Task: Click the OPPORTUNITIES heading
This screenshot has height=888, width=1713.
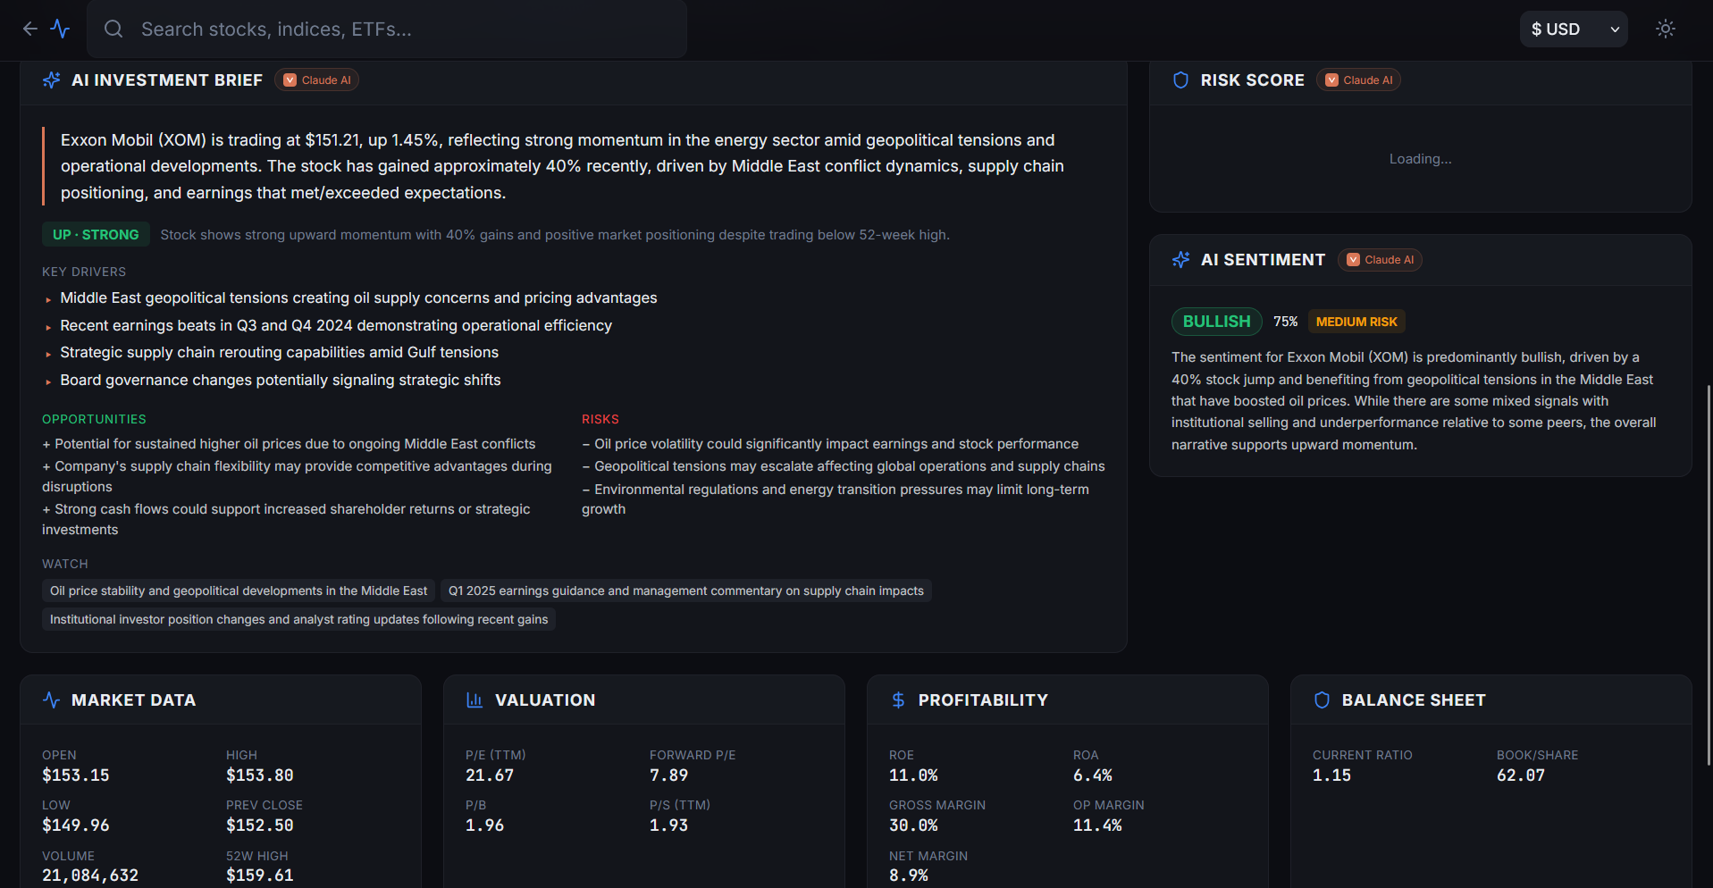Action: coord(94,420)
